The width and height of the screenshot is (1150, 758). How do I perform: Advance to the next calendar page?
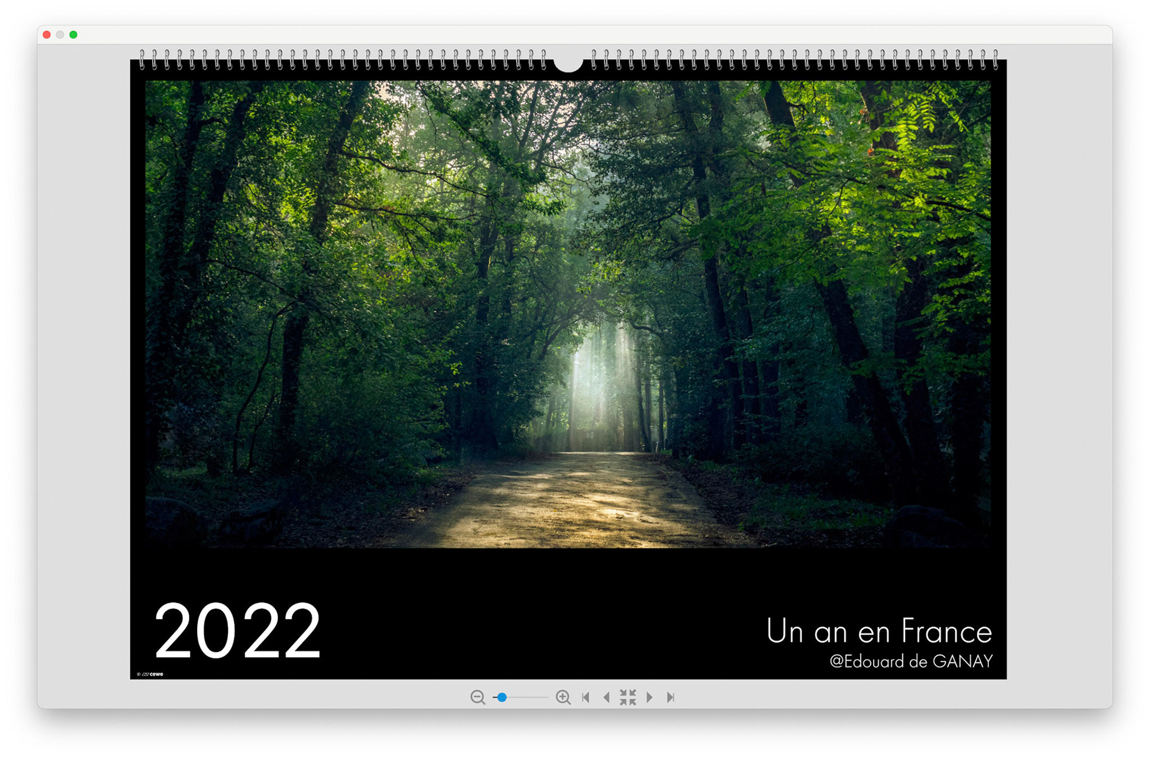point(649,697)
